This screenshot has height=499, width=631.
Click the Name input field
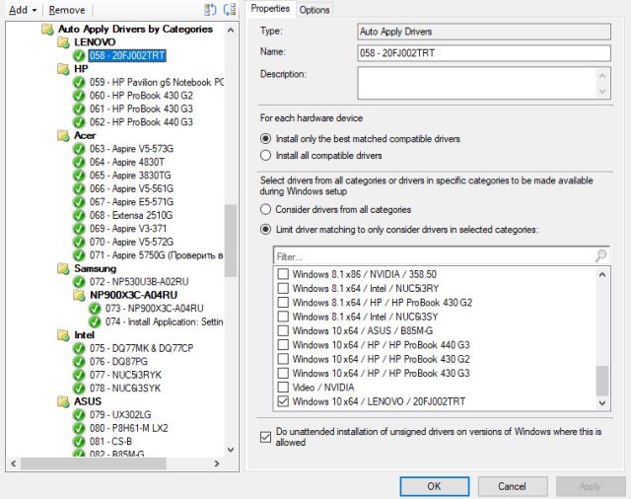click(484, 52)
